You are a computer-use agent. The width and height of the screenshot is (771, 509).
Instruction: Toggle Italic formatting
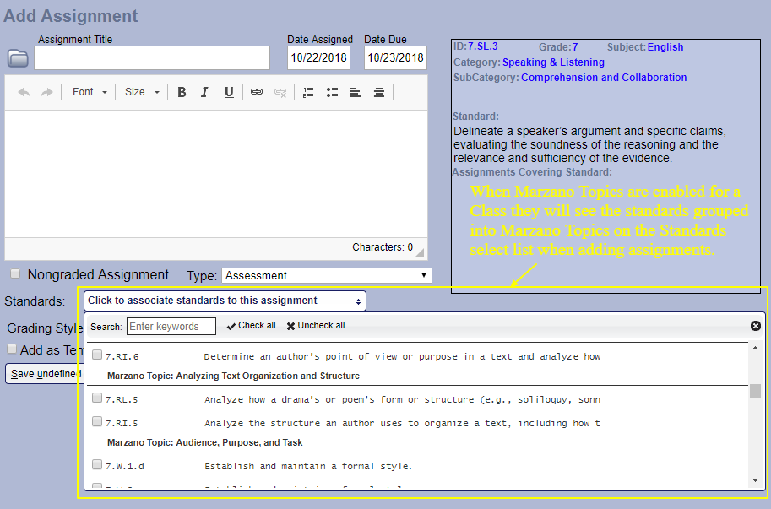click(x=204, y=92)
